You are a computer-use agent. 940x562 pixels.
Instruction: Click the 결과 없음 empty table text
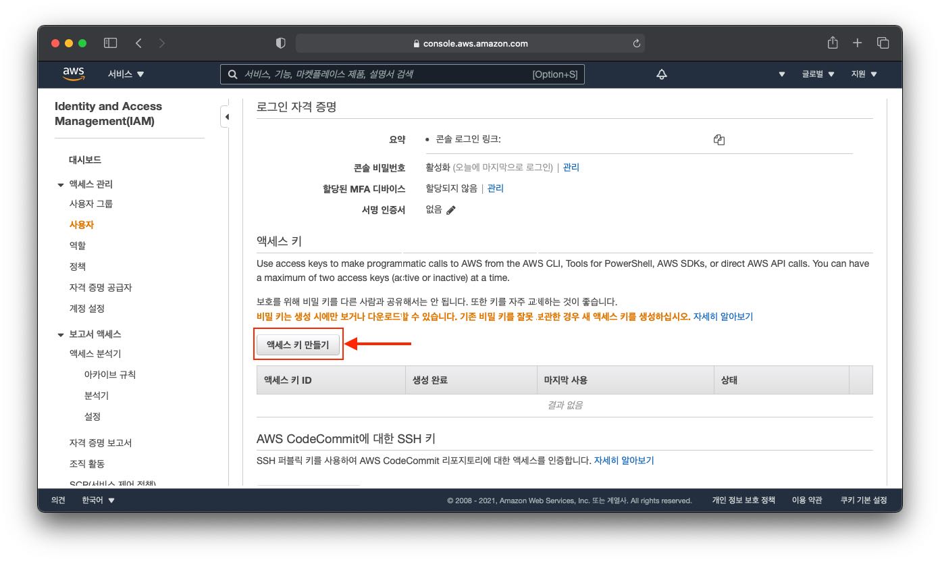[x=565, y=405]
